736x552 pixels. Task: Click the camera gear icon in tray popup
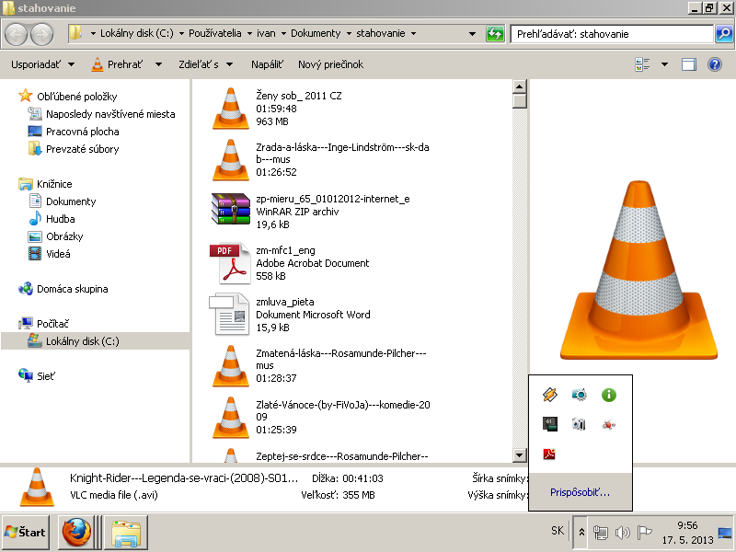(x=580, y=395)
